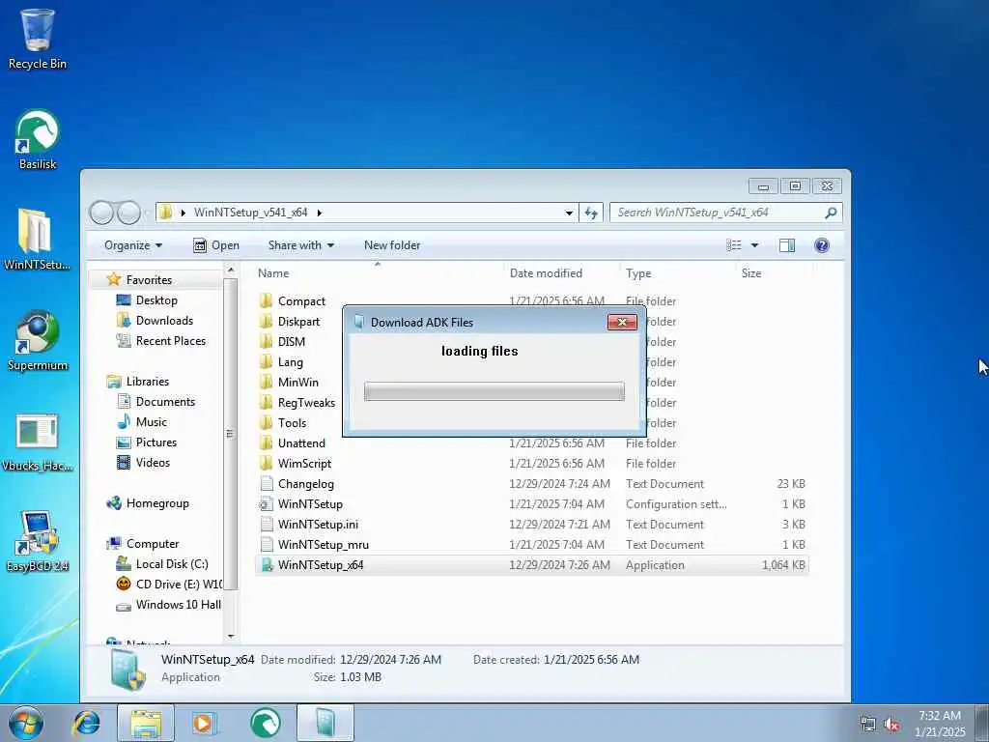Select the WinNTSetup_x64 application file

[532, 564]
